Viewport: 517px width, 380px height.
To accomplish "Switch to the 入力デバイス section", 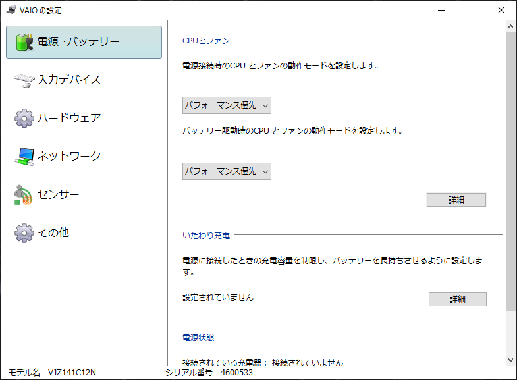I will [x=84, y=80].
